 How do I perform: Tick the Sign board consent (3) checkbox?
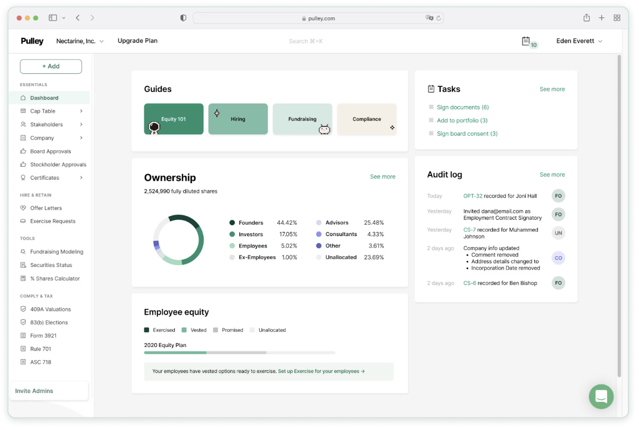(431, 133)
